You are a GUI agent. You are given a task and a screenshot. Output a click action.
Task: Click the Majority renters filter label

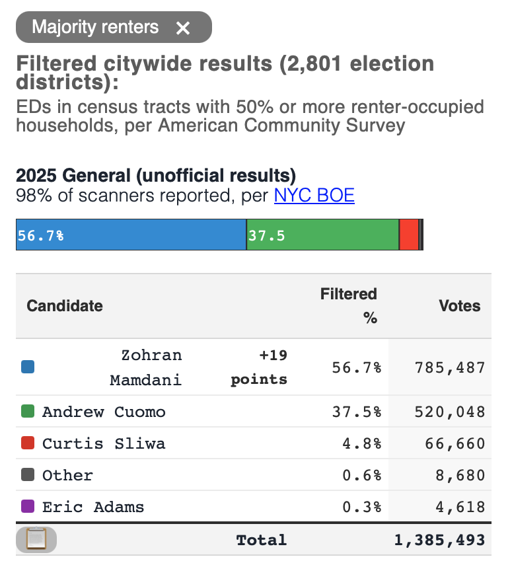[96, 27]
